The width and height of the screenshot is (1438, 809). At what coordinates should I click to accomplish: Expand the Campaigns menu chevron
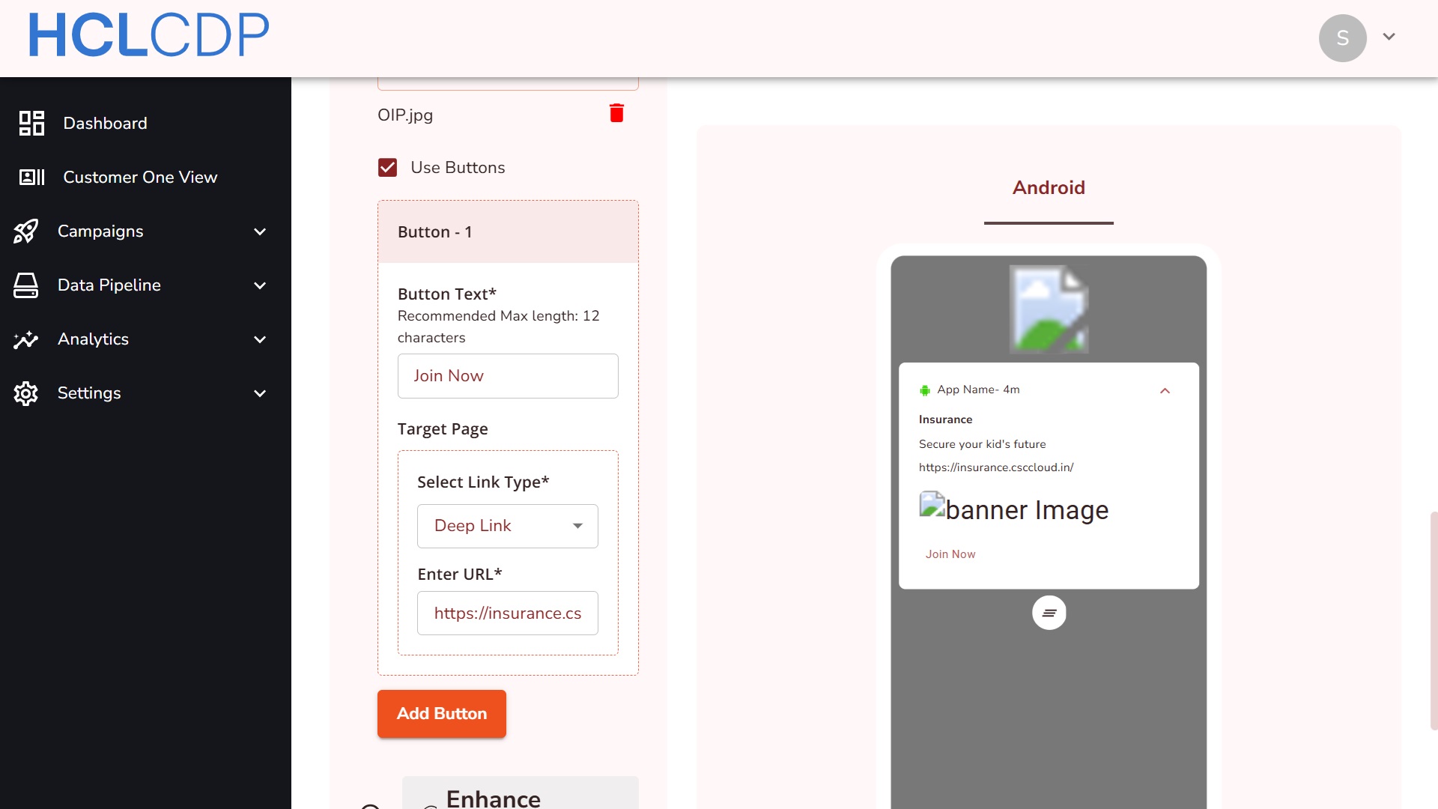pyautogui.click(x=260, y=231)
